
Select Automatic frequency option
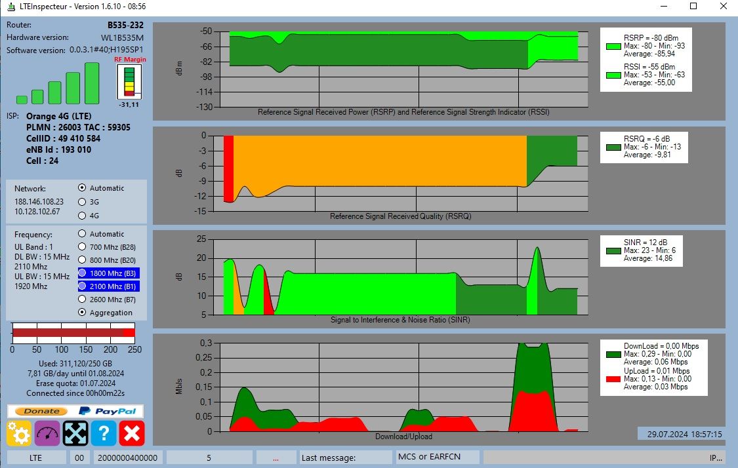[x=82, y=234]
